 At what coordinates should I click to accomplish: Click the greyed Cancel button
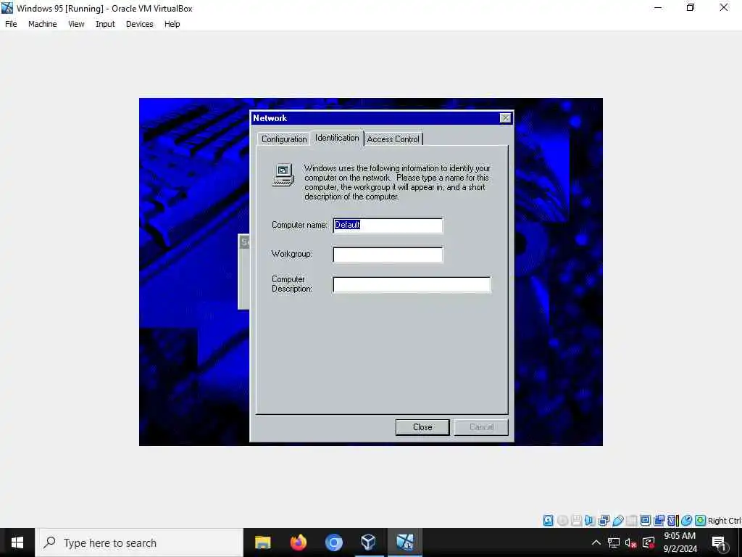point(481,427)
